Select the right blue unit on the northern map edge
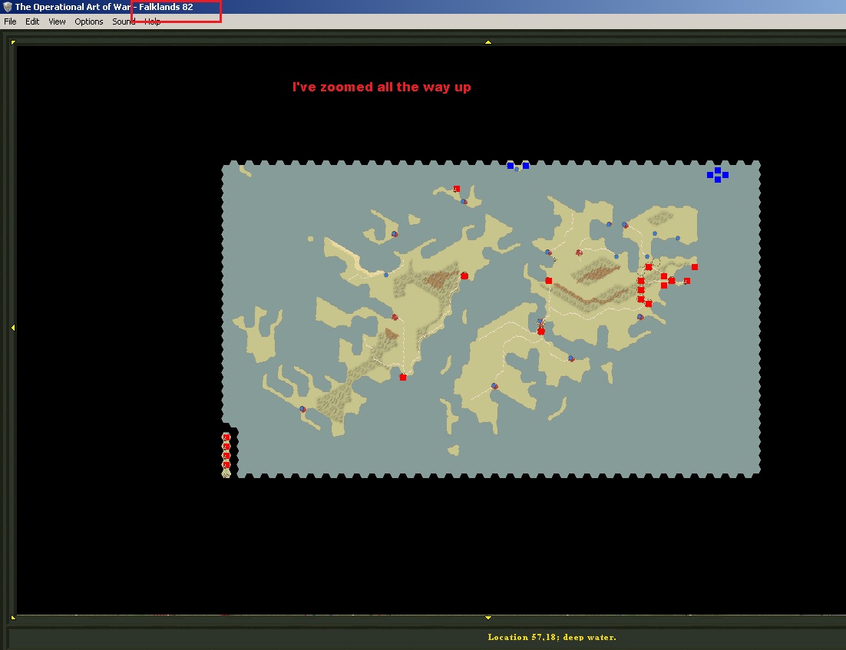Screen dimensions: 846x650 [x=526, y=166]
